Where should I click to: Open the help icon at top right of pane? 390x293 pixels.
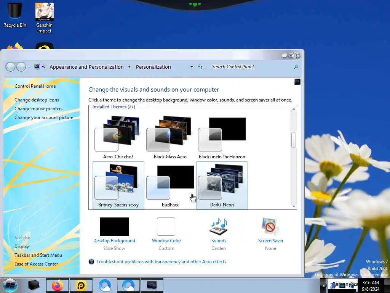pos(297,82)
